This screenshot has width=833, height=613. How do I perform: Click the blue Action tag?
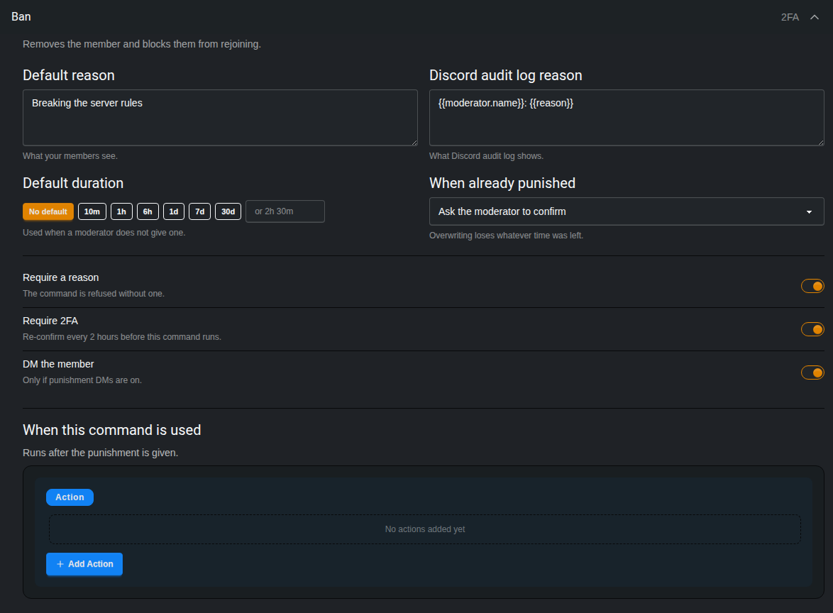(70, 497)
